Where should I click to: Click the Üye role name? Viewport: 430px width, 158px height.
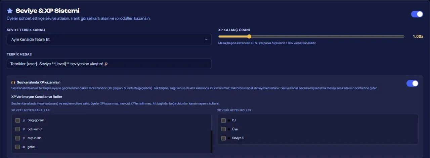pyautogui.click(x=235, y=129)
